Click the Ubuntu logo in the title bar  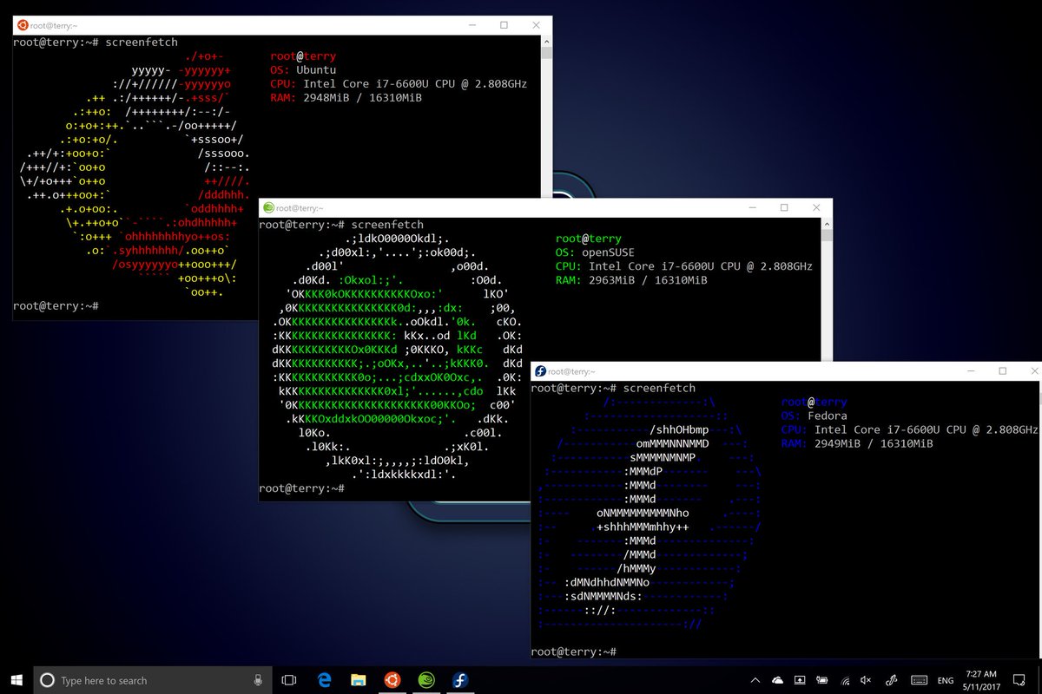pos(23,24)
